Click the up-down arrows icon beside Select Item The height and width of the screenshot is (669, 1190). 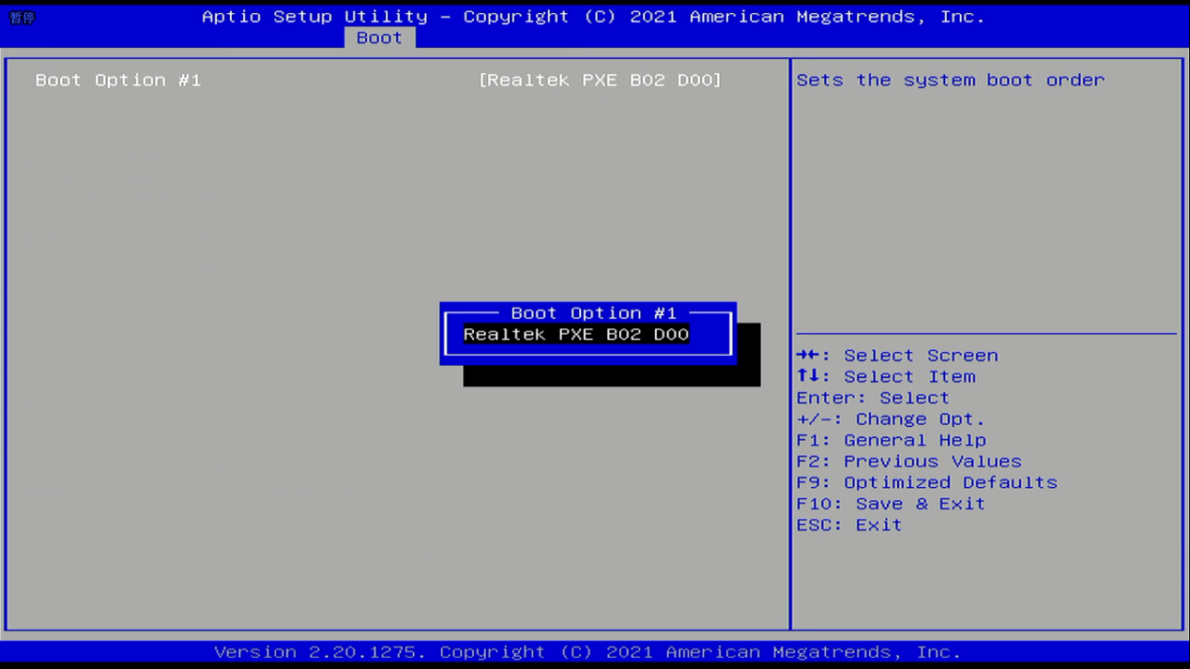[x=807, y=376]
